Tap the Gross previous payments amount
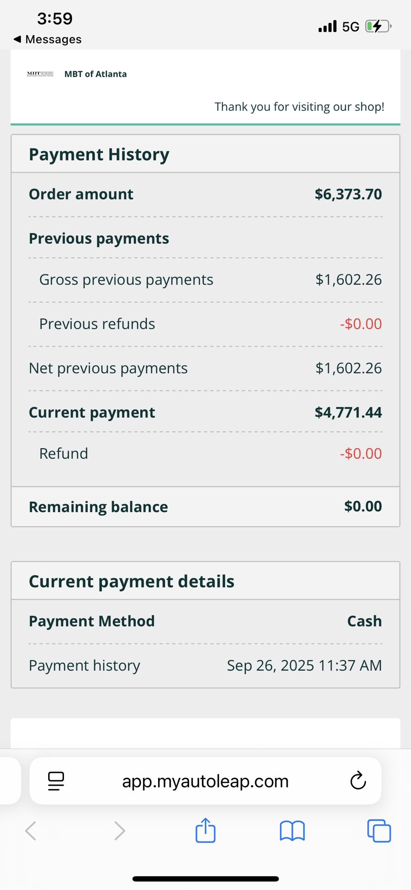The height and width of the screenshot is (890, 411). (x=348, y=280)
